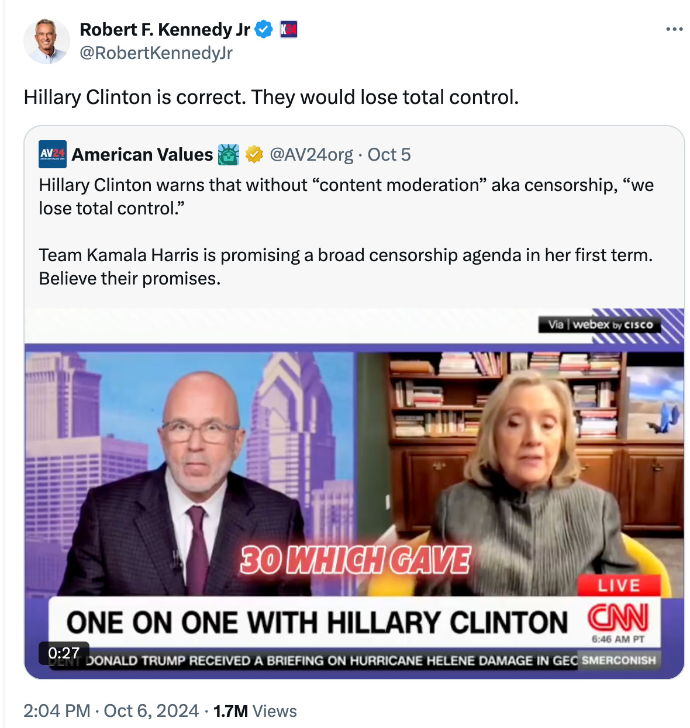Click the webex by cisco label
This screenshot has height=728, width=690.
click(x=600, y=325)
